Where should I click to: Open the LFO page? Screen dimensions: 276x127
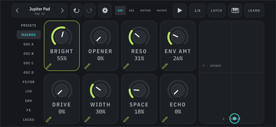click(x=29, y=91)
